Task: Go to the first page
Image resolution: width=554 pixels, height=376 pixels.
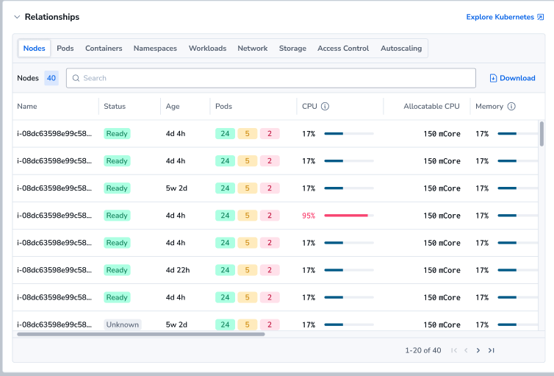Action: [454, 350]
